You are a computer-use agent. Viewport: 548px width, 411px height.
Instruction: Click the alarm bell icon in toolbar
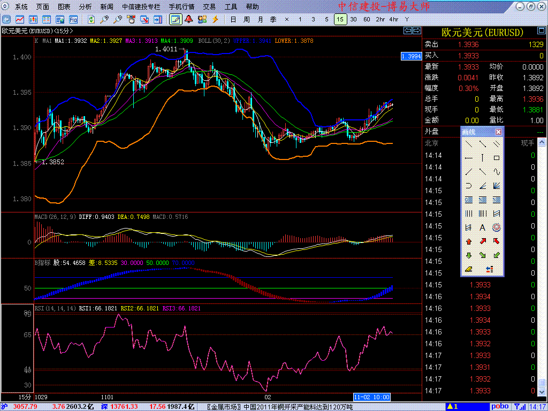188,19
